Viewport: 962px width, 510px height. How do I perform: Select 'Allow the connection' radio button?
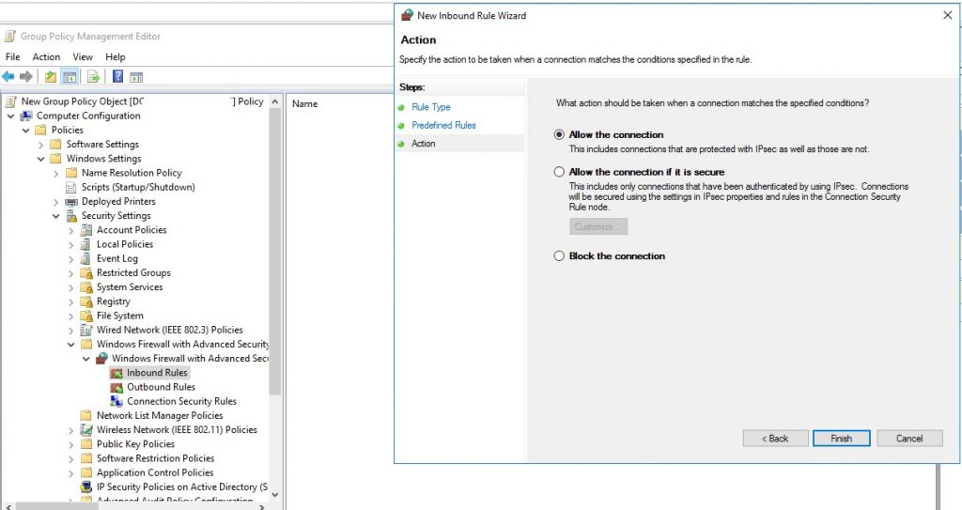[x=560, y=135]
